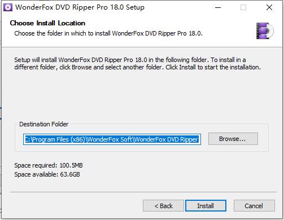
Task: Click the WonderFox app icon in title bar
Action: (8, 7)
